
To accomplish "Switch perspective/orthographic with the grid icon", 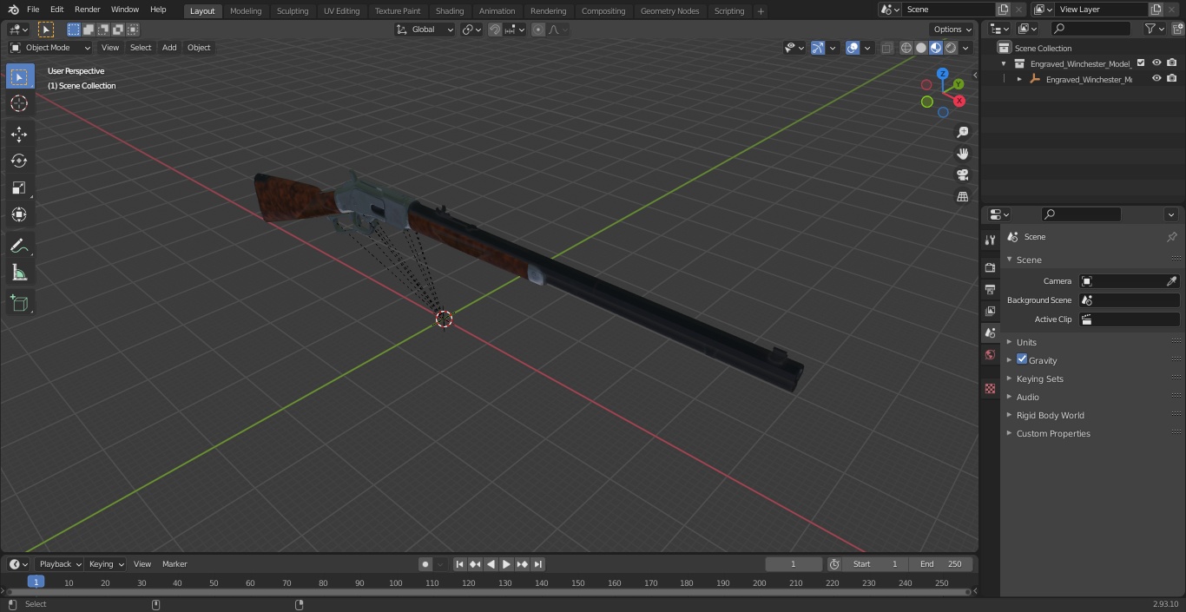I will (962, 196).
